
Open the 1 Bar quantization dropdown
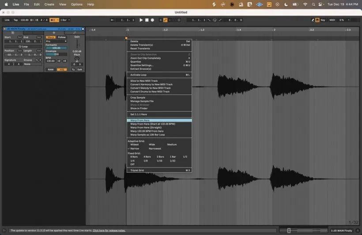[x=65, y=20]
